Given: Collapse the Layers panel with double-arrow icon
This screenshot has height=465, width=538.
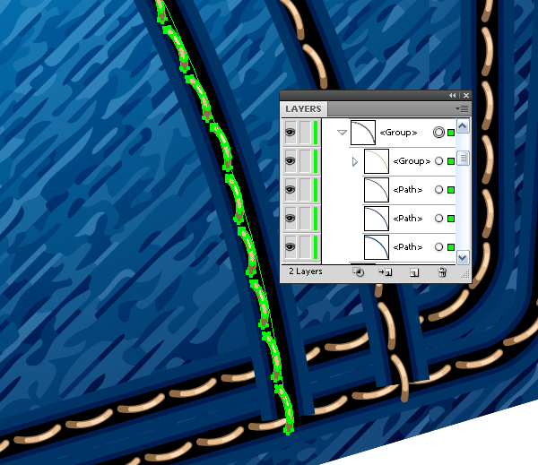Looking at the screenshot, I should tap(453, 96).
